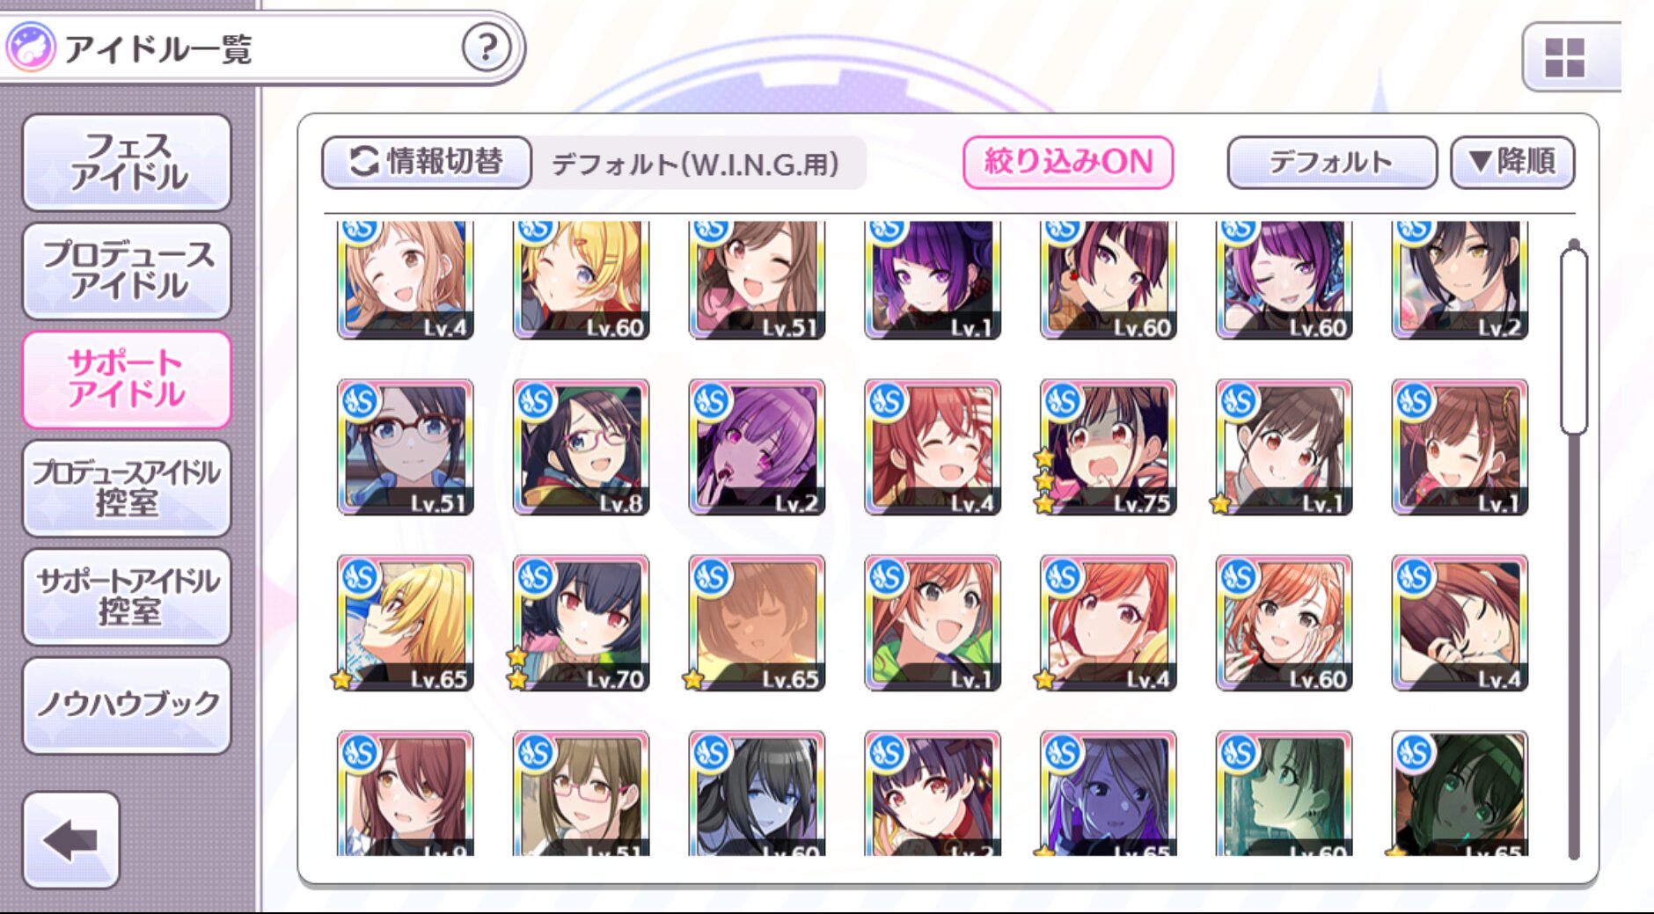
Task: Click the winged emblem beside アイドル一覧
Action: point(30,48)
